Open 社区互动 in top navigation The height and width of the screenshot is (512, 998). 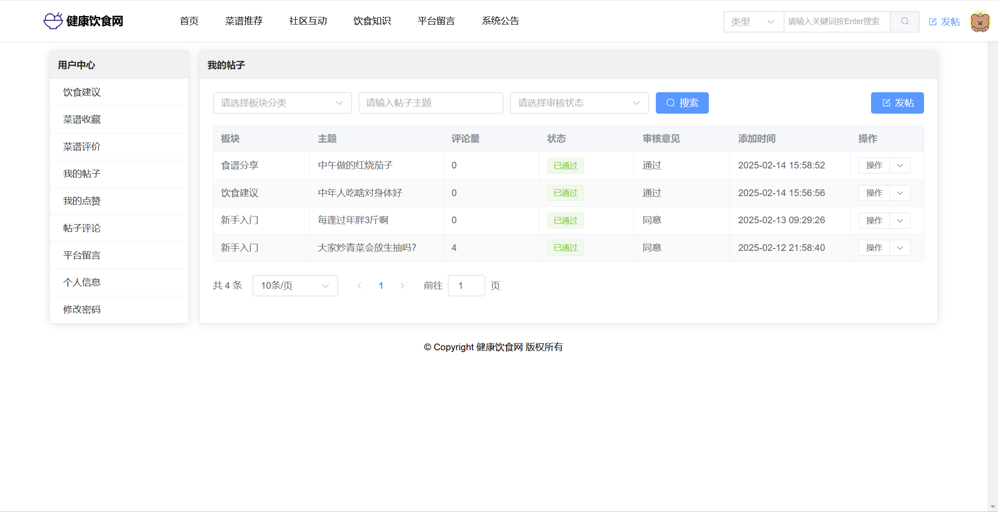tap(308, 21)
